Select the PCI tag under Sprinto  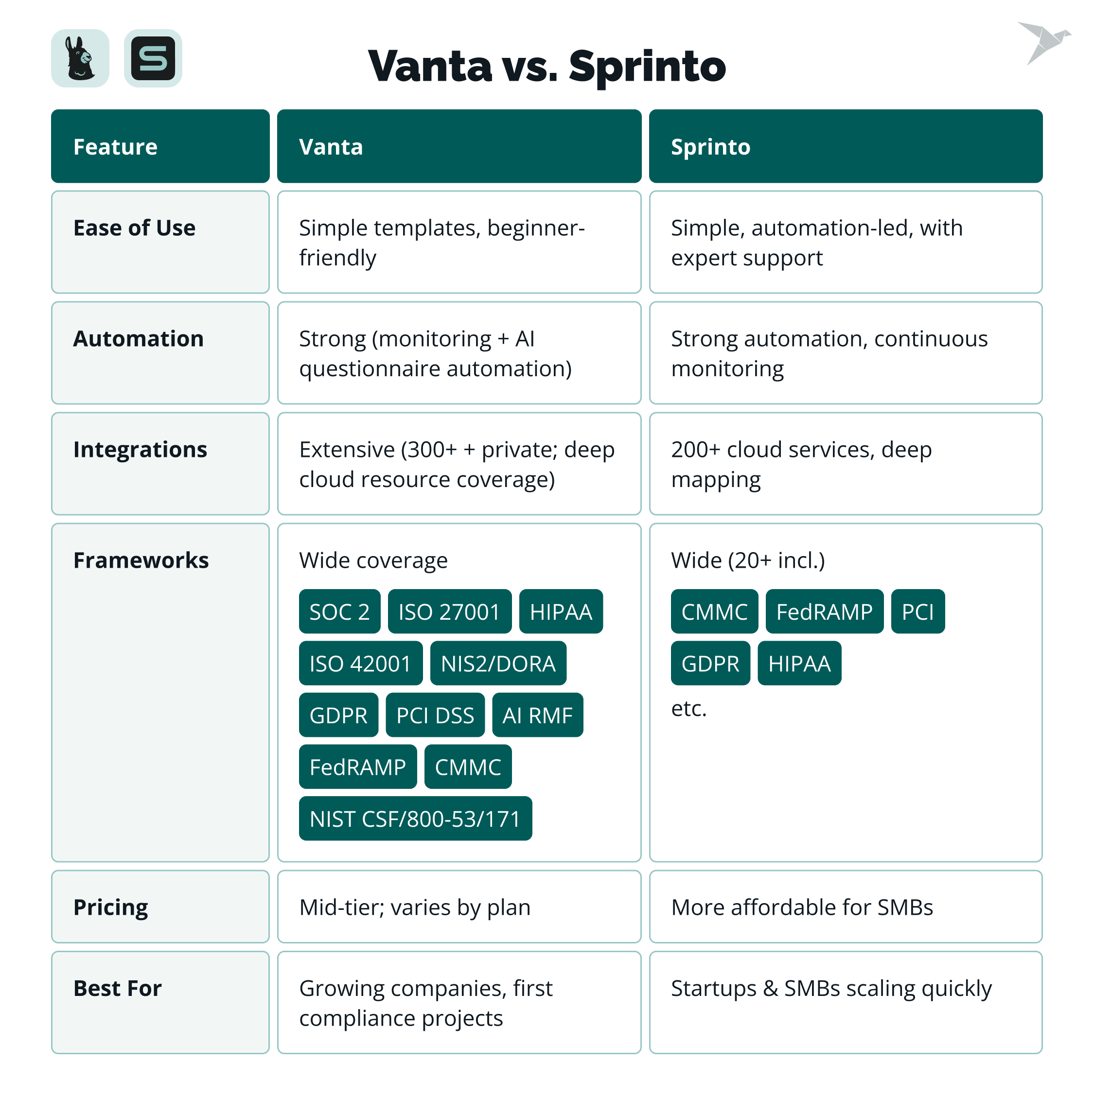pyautogui.click(x=917, y=611)
